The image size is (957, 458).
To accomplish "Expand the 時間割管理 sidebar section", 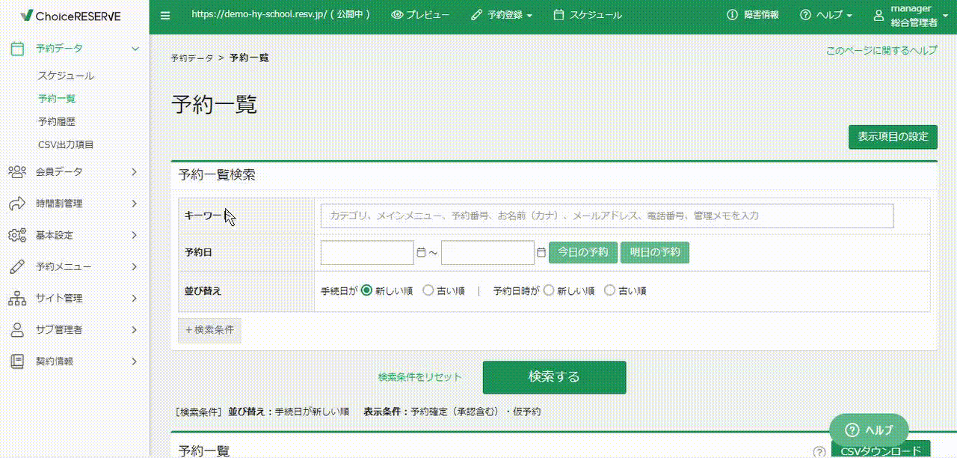I will tap(135, 204).
